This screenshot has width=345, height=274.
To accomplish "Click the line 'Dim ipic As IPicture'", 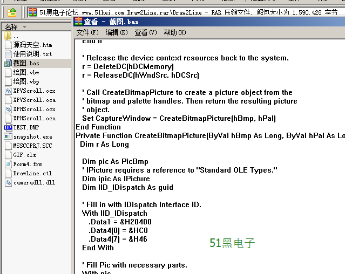I will tap(116, 179).
